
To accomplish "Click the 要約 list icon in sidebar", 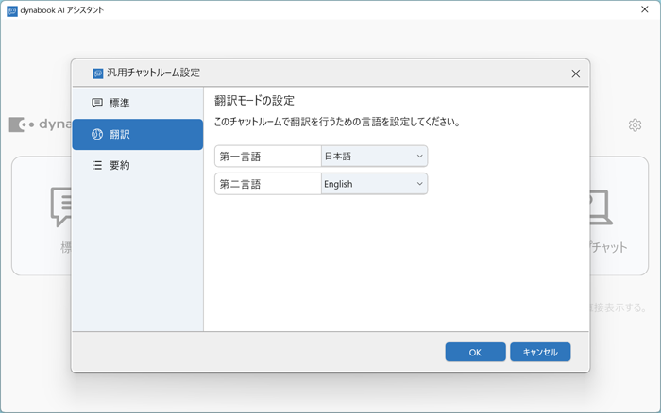I will [97, 165].
